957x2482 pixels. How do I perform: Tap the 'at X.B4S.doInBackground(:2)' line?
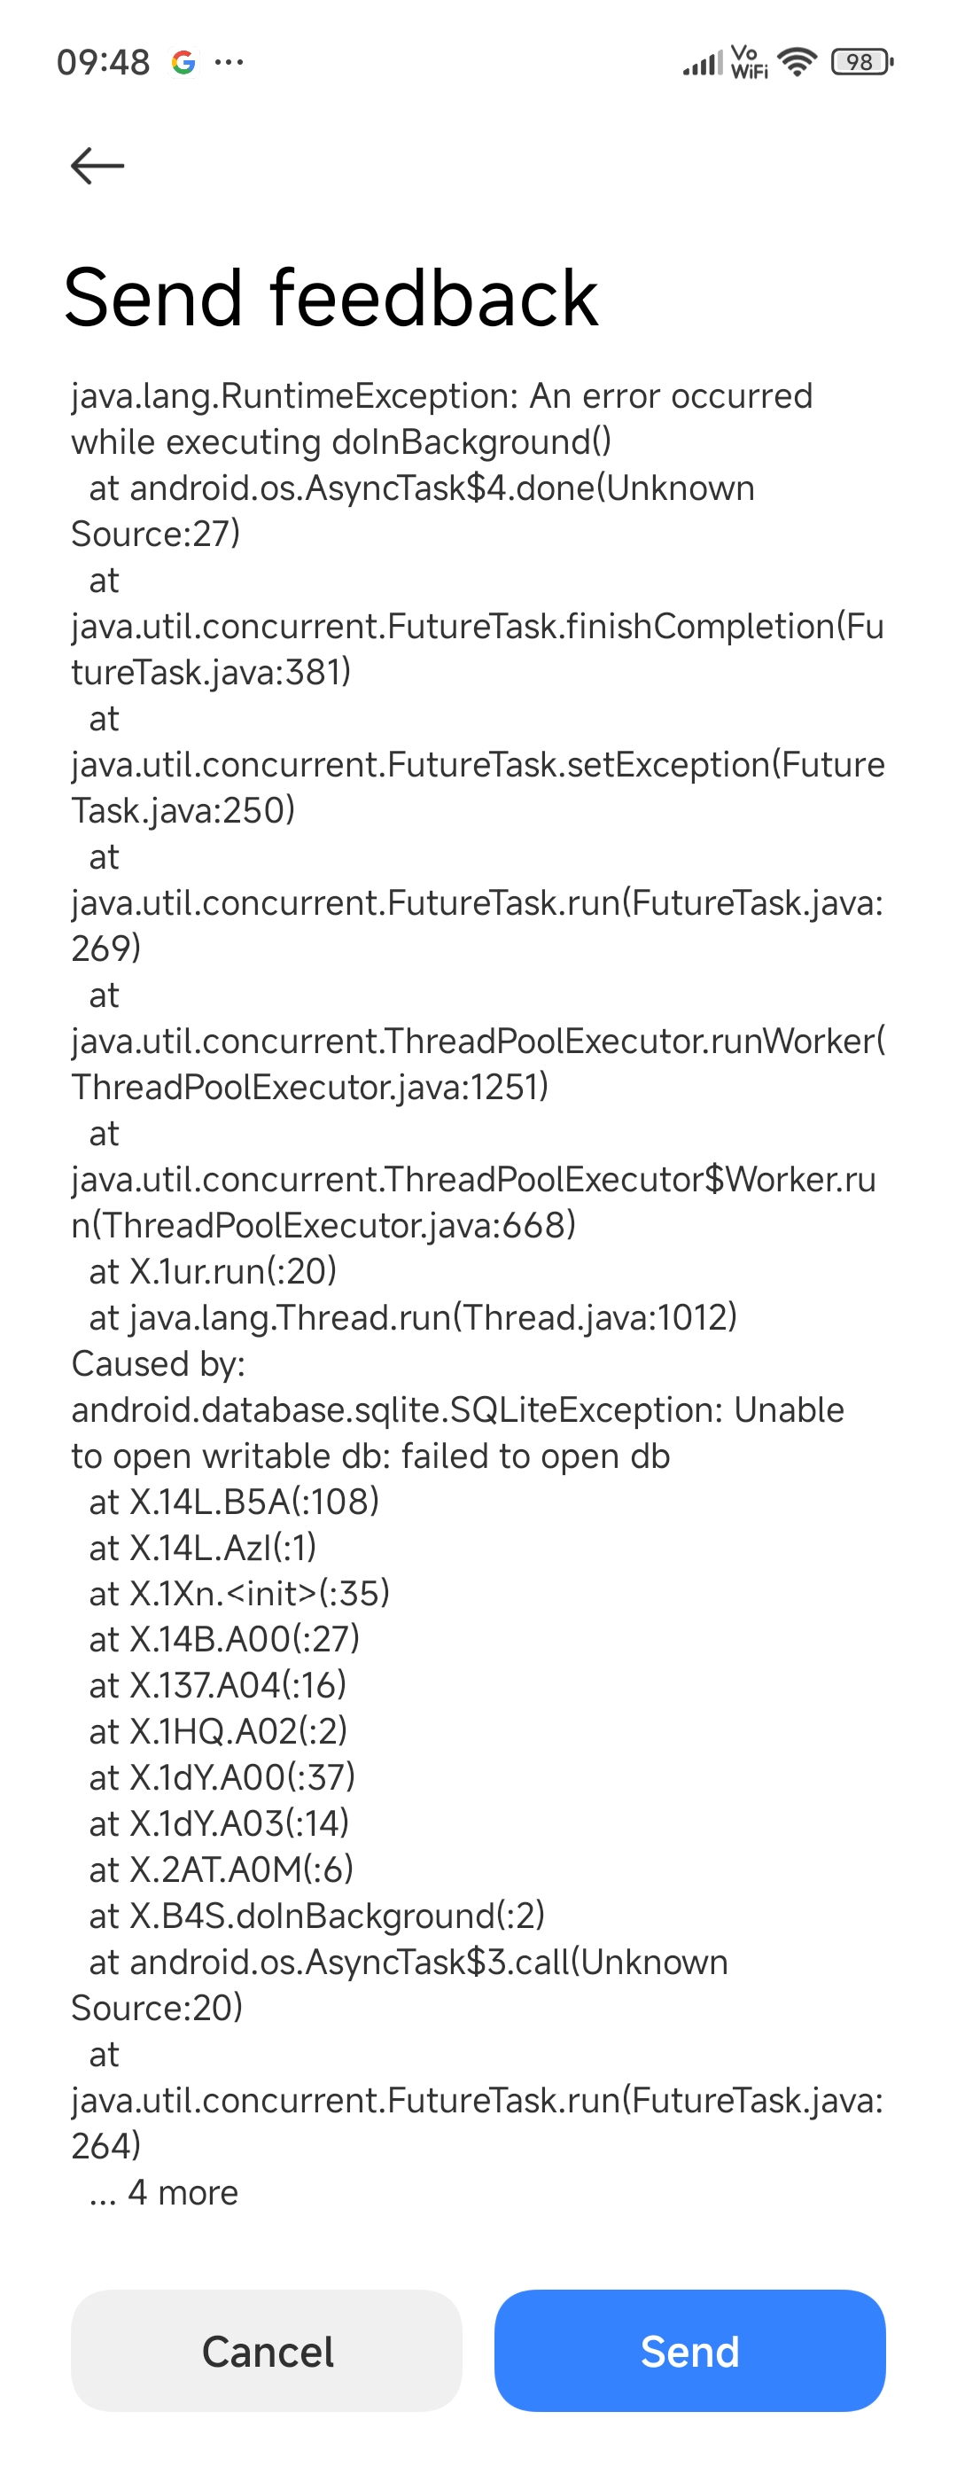click(316, 1916)
